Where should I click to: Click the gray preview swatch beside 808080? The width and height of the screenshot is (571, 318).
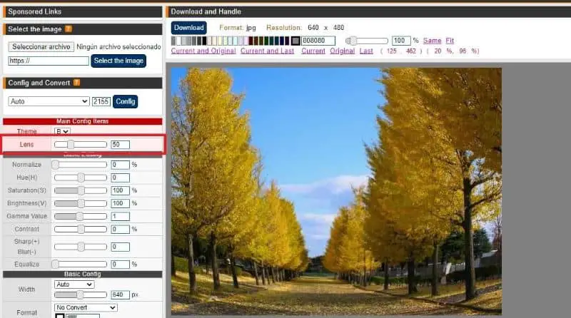tap(295, 41)
